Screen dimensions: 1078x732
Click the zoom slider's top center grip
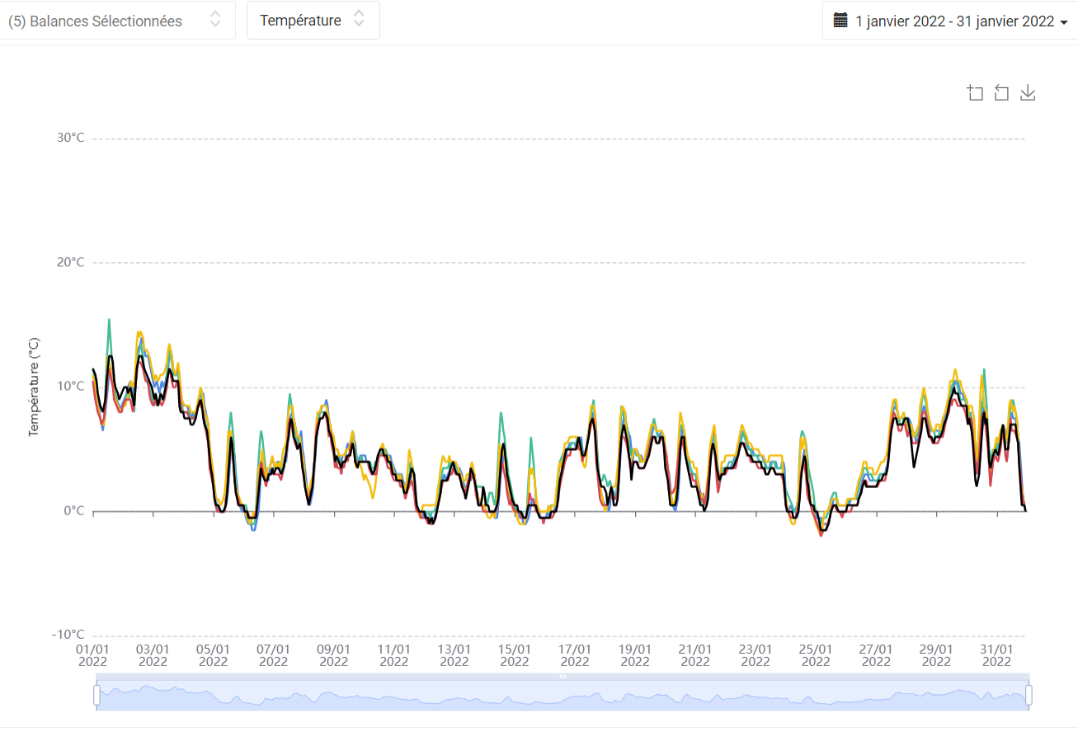[x=563, y=676]
